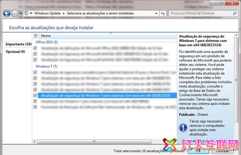
Task: Open the recent pages arrow next to Forward
Action: point(20,14)
